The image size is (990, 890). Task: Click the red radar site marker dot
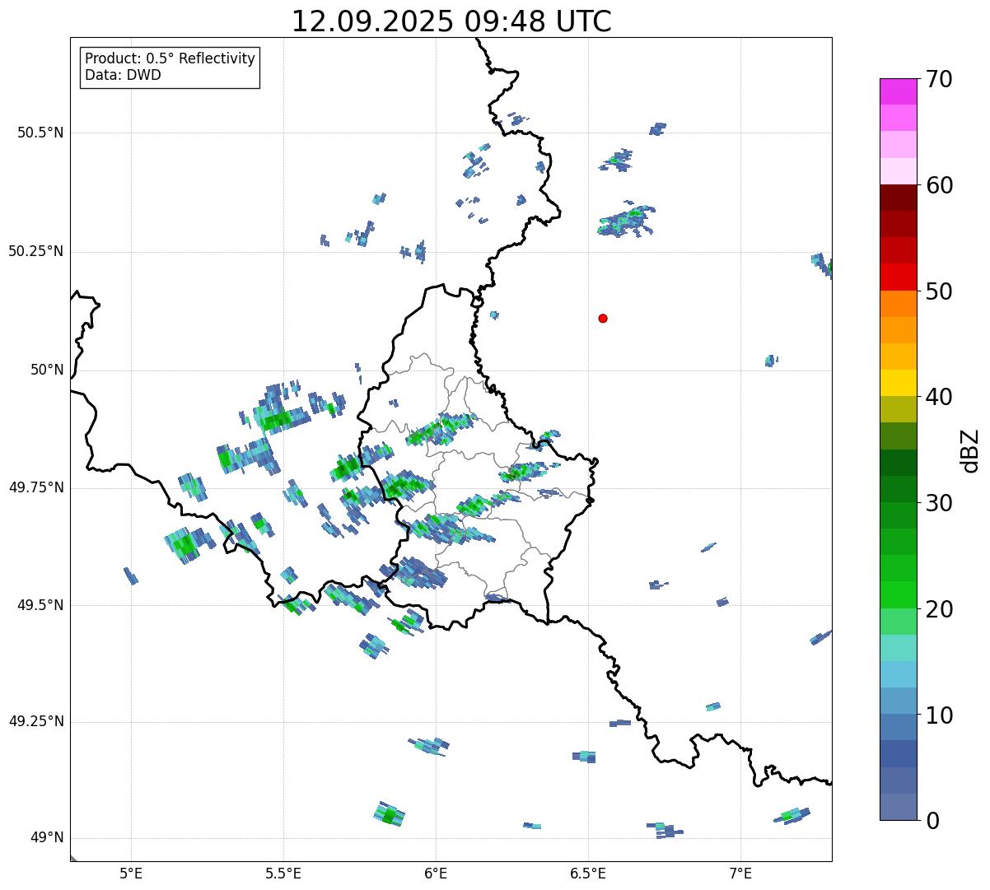point(603,318)
